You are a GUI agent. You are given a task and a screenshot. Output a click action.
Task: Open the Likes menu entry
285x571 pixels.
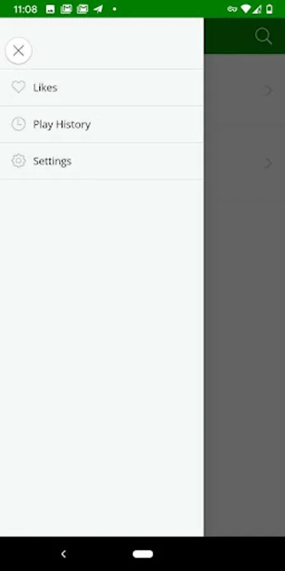tap(102, 88)
